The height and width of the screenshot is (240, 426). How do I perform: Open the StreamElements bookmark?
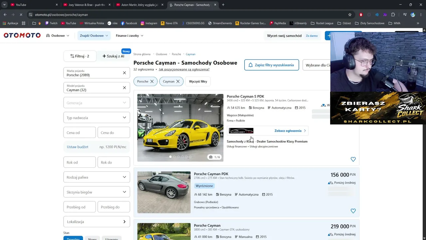(220, 23)
